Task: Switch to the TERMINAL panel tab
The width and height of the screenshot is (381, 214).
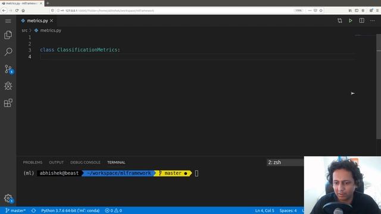Action: point(116,162)
